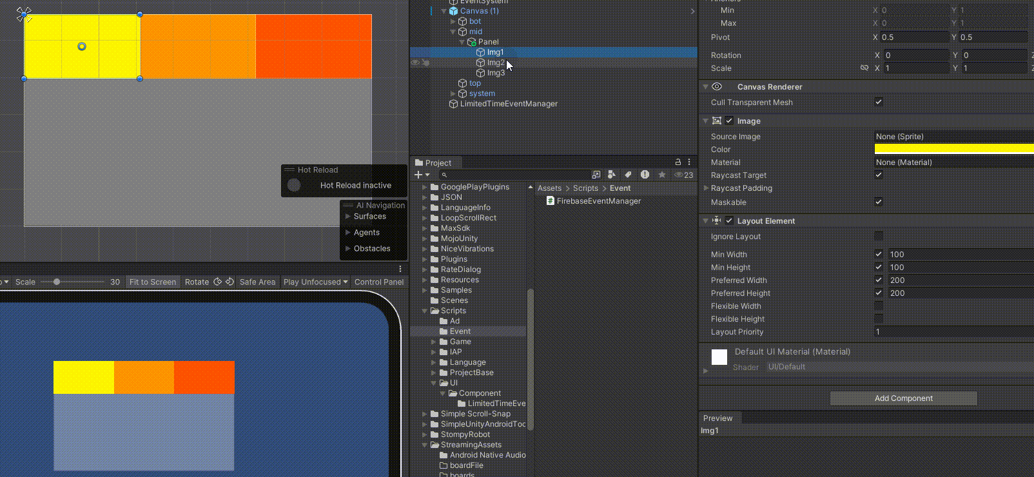Collapse the Canvas (1) hierarchy node
Screen dimensions: 1034x477
coord(444,11)
